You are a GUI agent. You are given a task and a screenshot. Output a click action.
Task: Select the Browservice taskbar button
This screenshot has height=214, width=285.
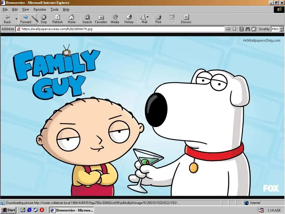click(72, 210)
